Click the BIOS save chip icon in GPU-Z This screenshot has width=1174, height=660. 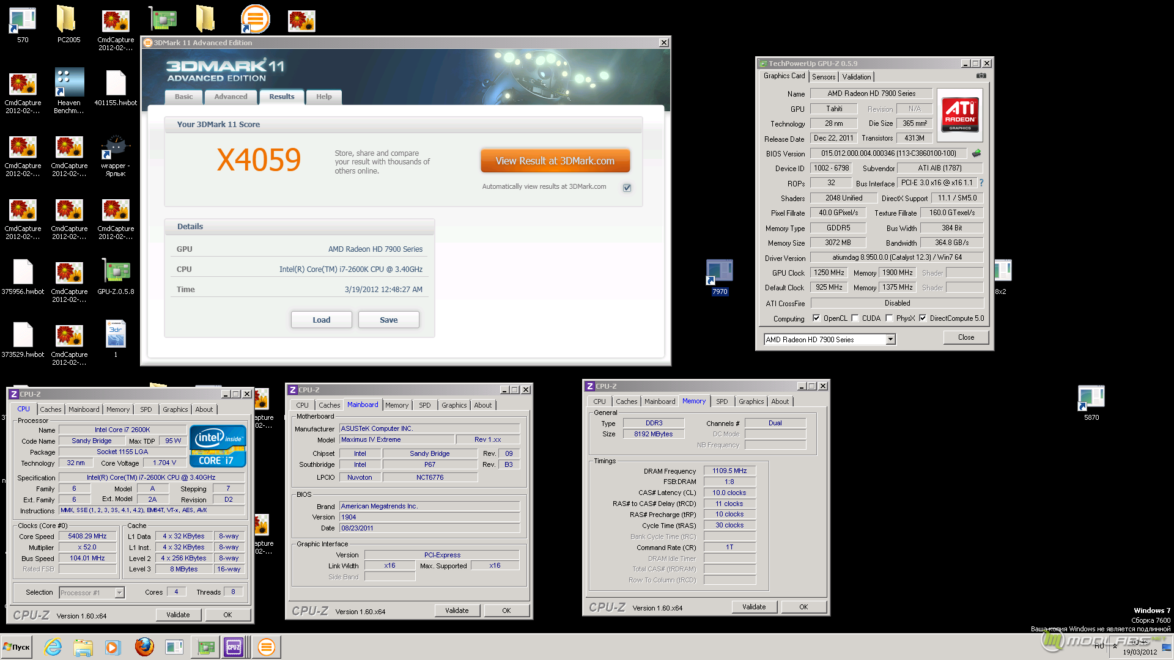[976, 153]
